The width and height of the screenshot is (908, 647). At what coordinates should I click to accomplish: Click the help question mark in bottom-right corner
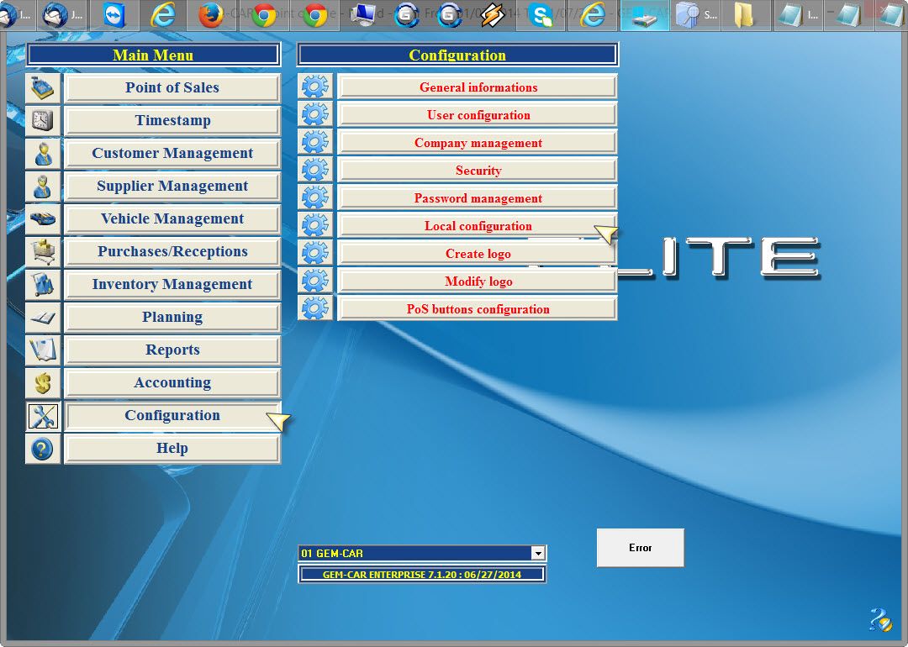[x=880, y=620]
